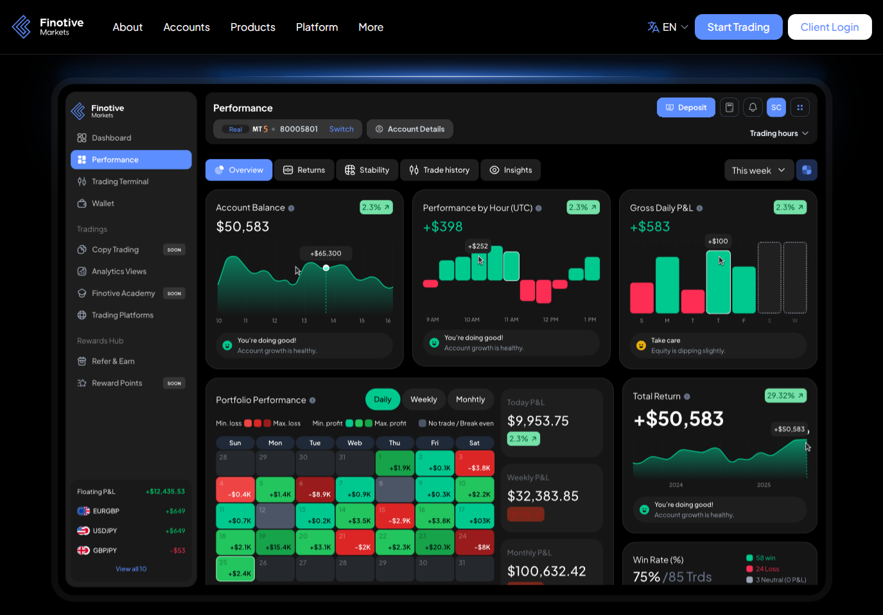Click the Trading Terminal sidebar icon
This screenshot has height=615, width=883.
pos(82,182)
